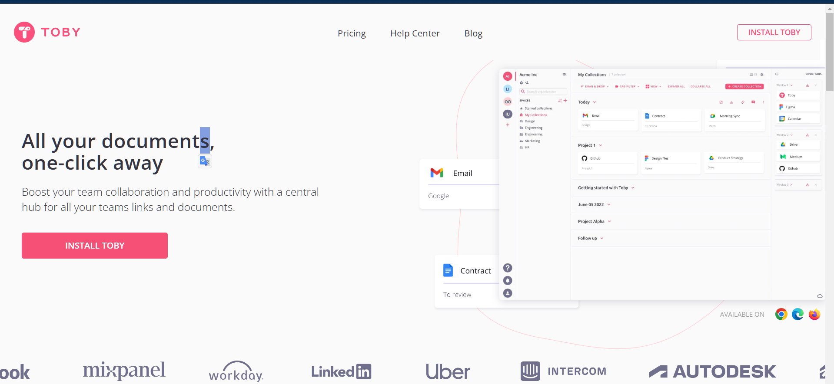Click the LinkedIn logo
The height and width of the screenshot is (384, 834).
coord(341,371)
